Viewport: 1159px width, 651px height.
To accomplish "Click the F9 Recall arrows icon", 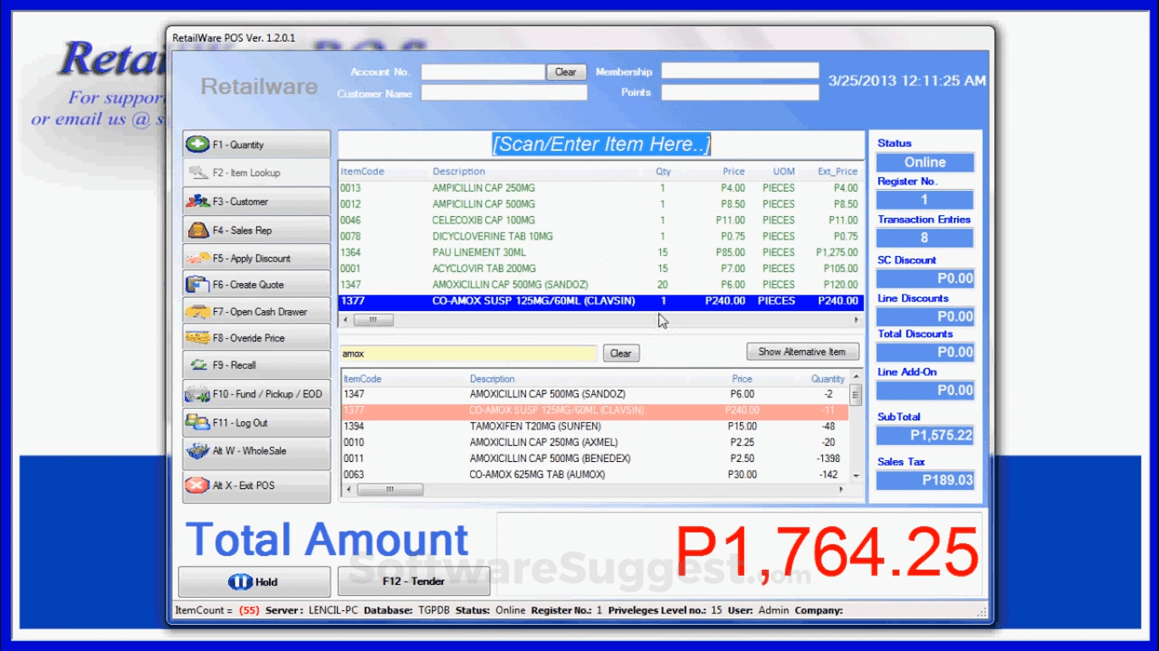I will pyautogui.click(x=199, y=365).
